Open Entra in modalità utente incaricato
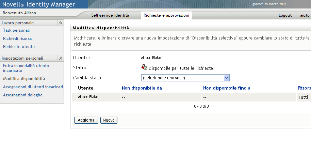Screen dimensions: 311x157 tap(26, 68)
